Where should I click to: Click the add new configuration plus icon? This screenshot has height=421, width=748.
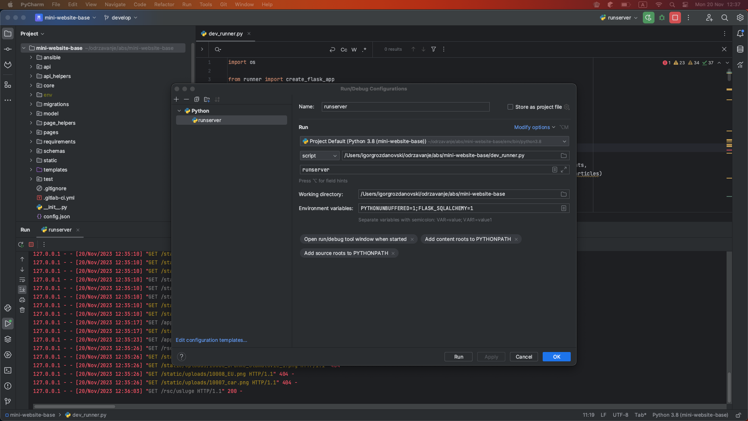coord(176,99)
